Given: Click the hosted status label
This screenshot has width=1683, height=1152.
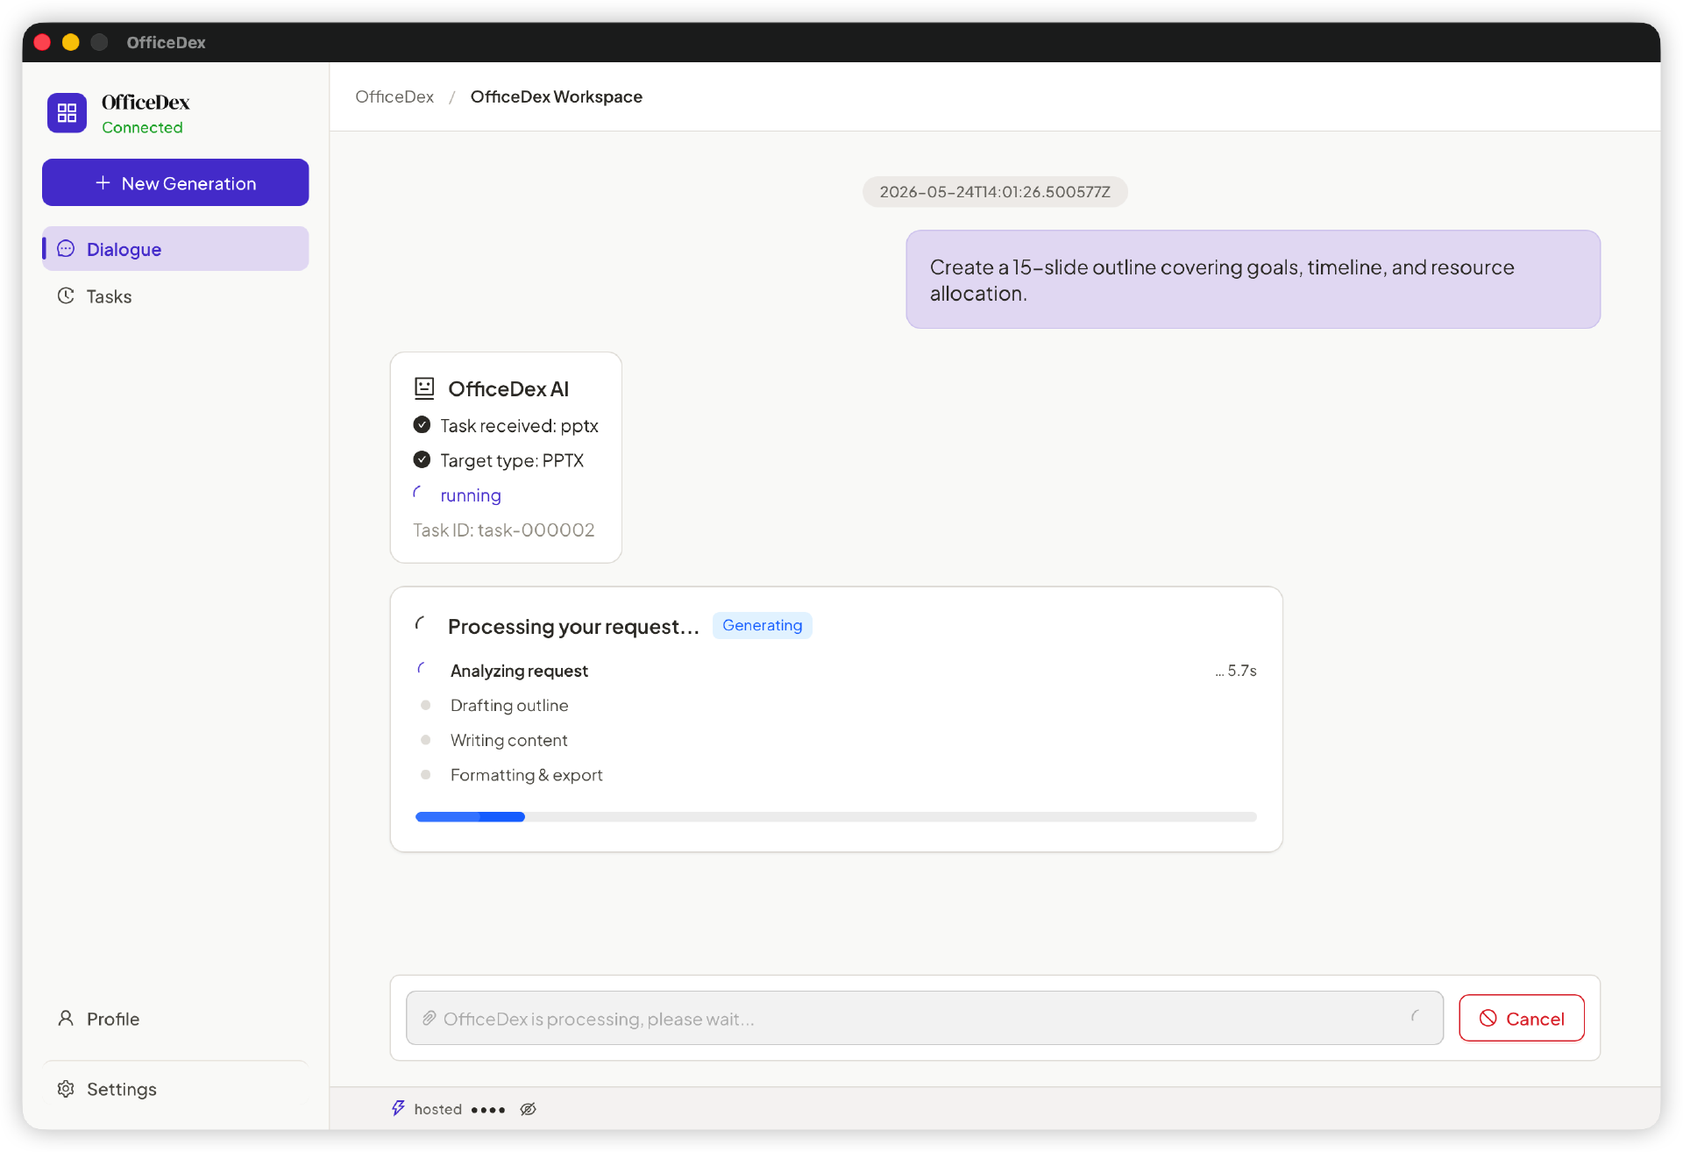Looking at the screenshot, I should pyautogui.click(x=437, y=1109).
